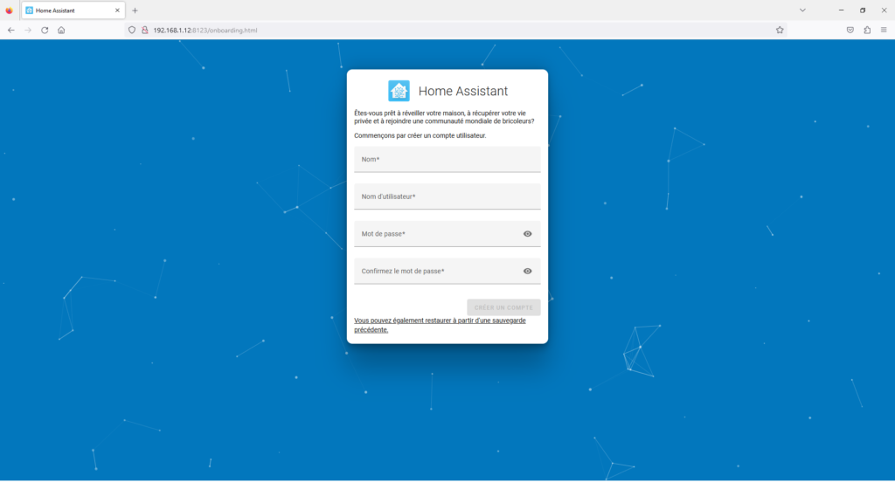Open the extensions puzzle-piece icon
Screen dimensions: 895x503
[x=866, y=29]
